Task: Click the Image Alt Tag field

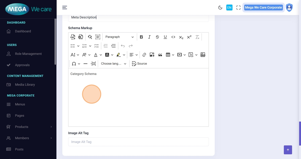Action: 138,142
